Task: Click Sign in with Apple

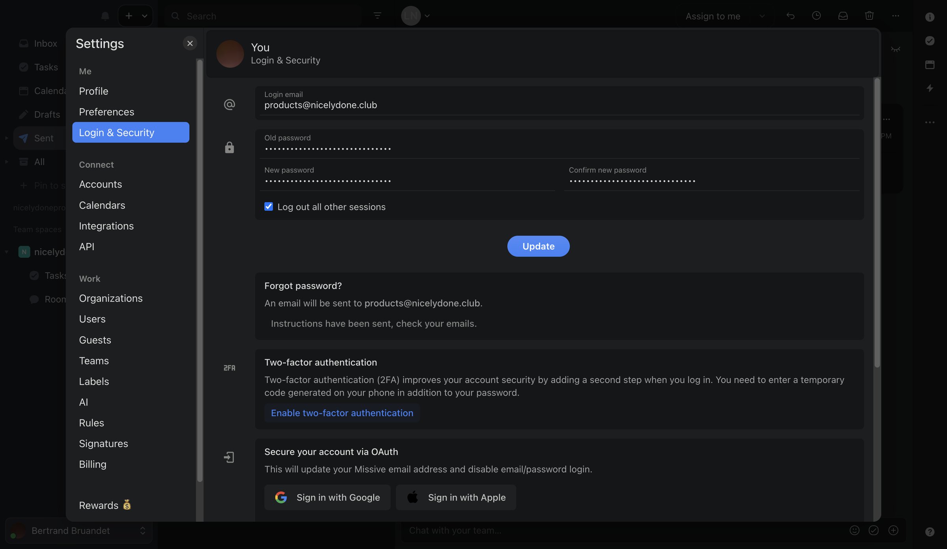Action: point(456,497)
